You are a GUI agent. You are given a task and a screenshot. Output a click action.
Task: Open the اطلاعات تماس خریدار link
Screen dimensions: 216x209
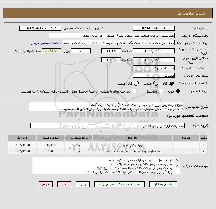coord(46,43)
